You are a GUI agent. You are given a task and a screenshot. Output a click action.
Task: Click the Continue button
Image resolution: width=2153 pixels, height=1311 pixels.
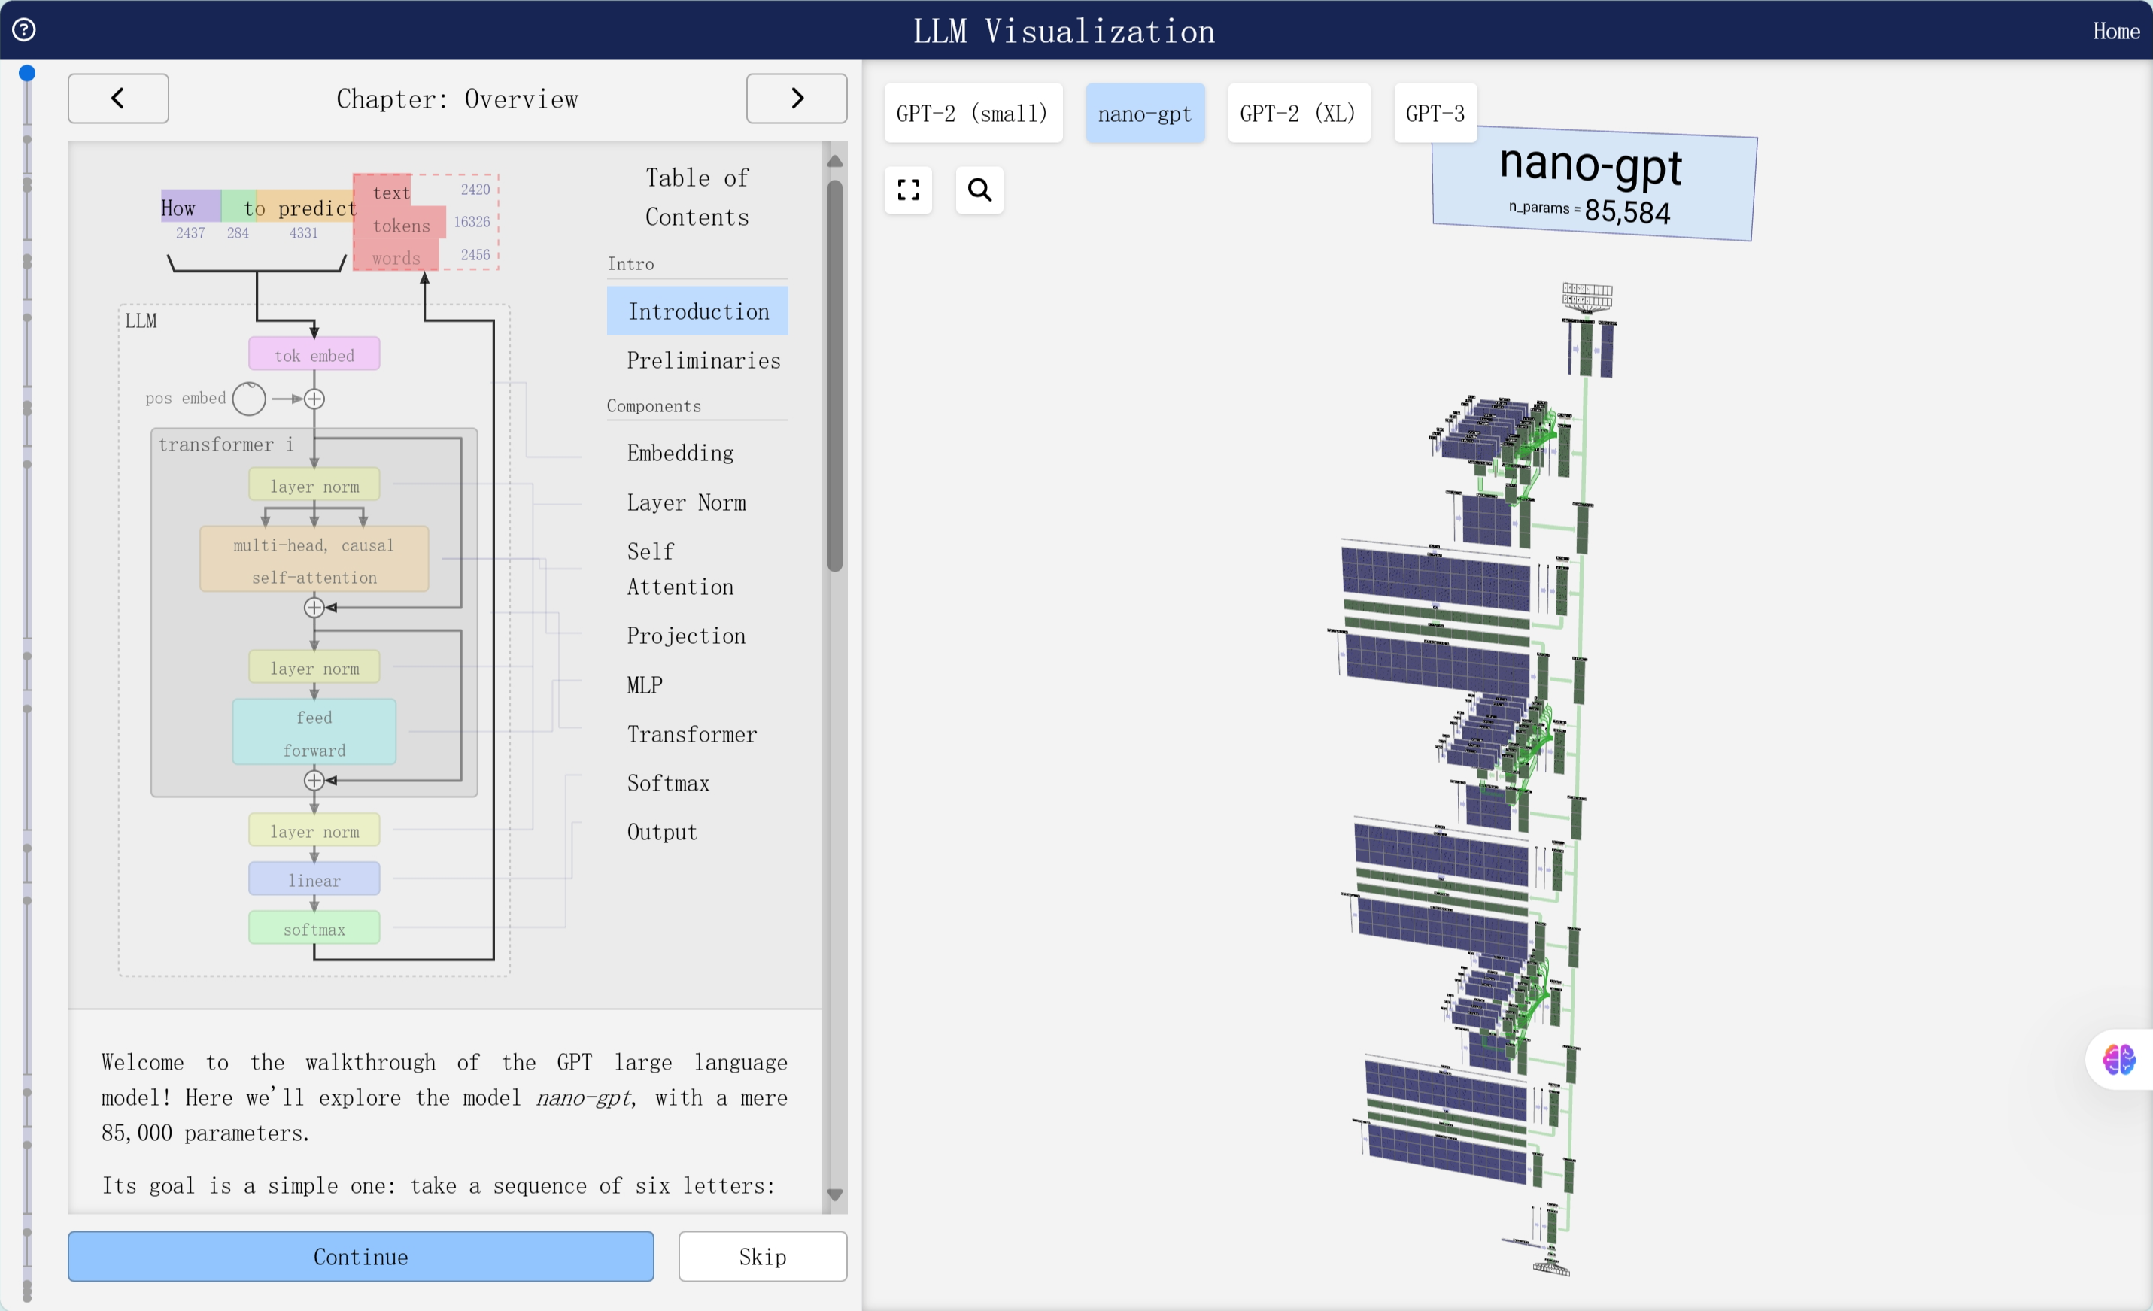point(361,1256)
